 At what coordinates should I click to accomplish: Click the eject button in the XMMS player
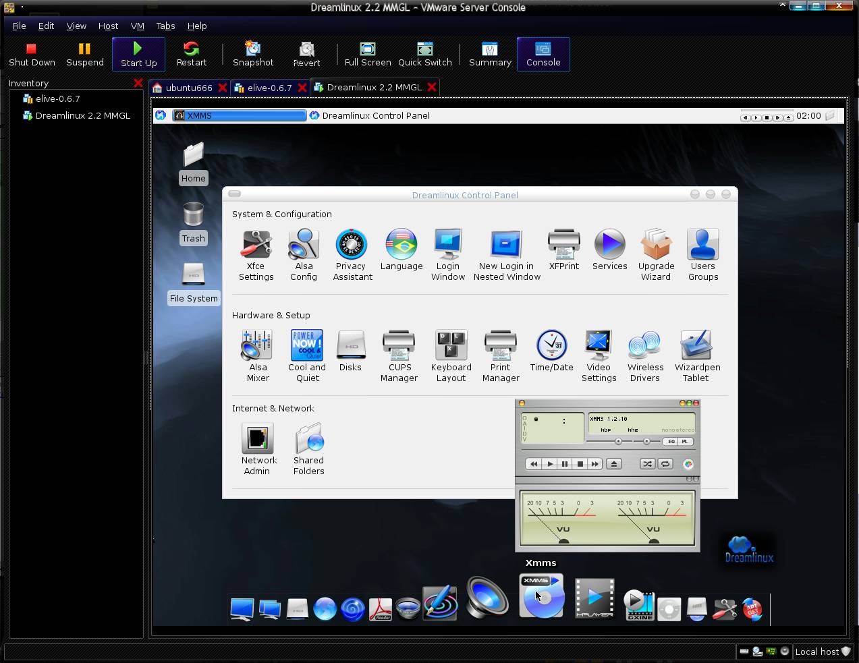pos(614,464)
